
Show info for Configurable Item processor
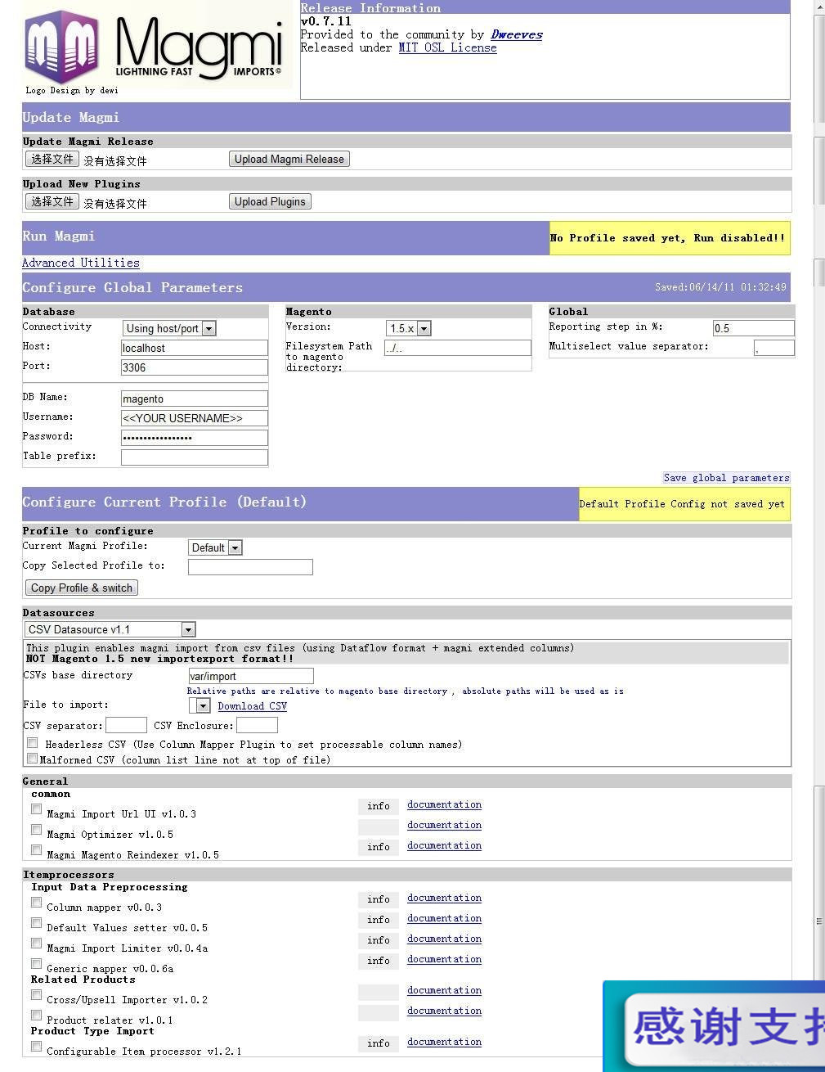click(379, 1043)
